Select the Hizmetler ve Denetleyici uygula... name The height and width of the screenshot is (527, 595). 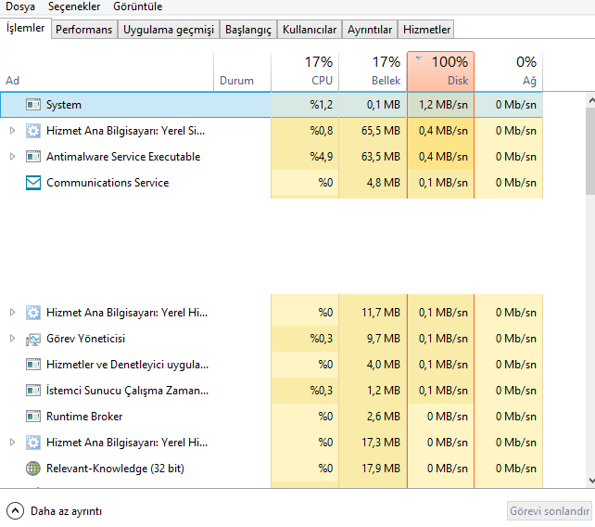coord(128,365)
